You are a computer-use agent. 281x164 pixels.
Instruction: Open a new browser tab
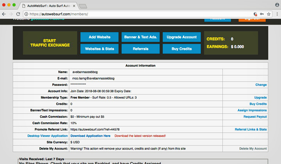pos(83,6)
